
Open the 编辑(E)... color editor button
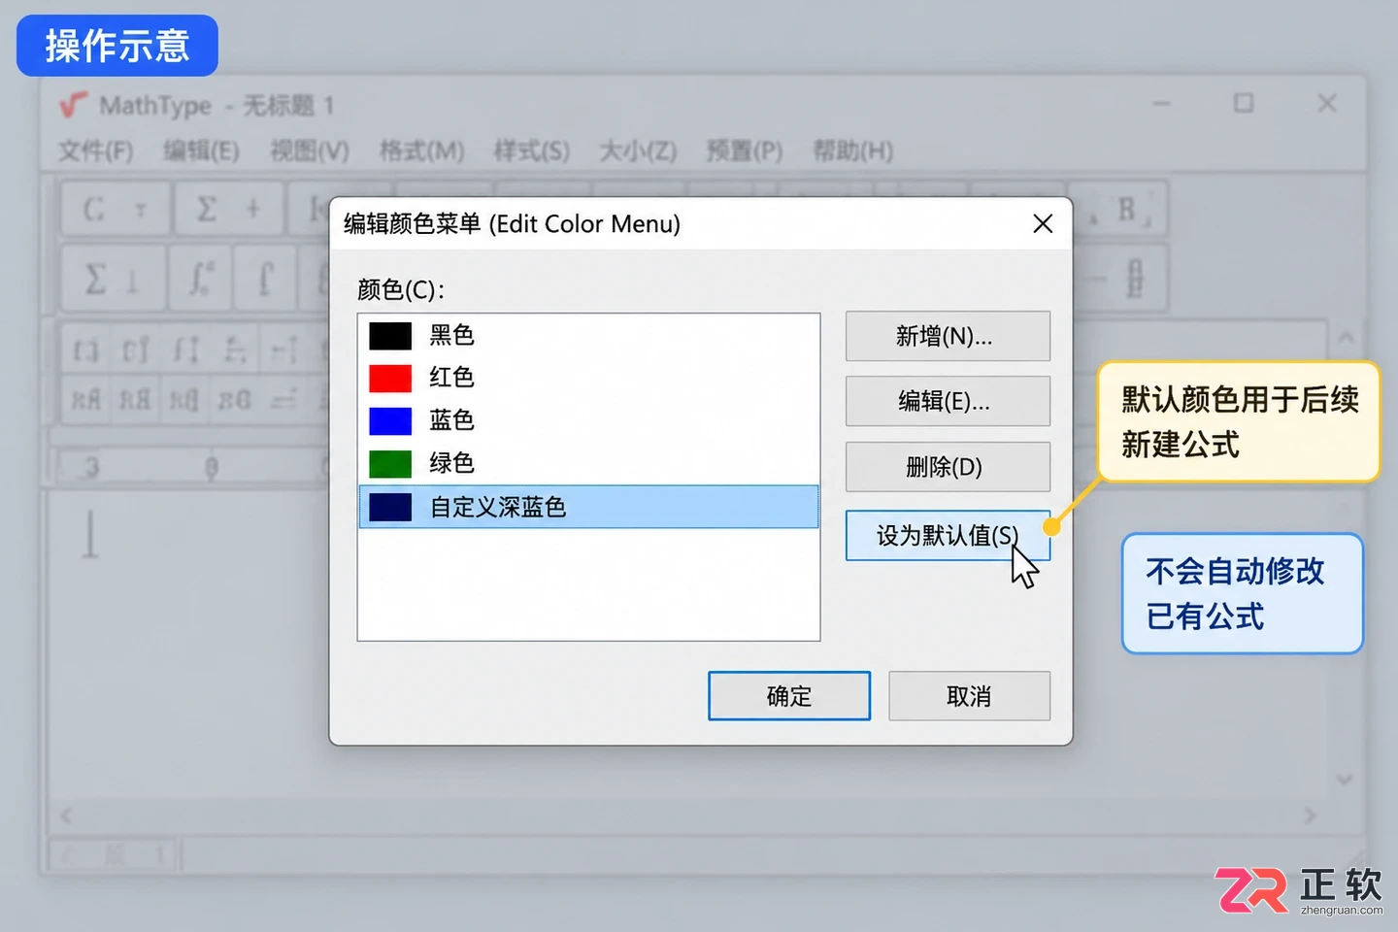pos(948,401)
